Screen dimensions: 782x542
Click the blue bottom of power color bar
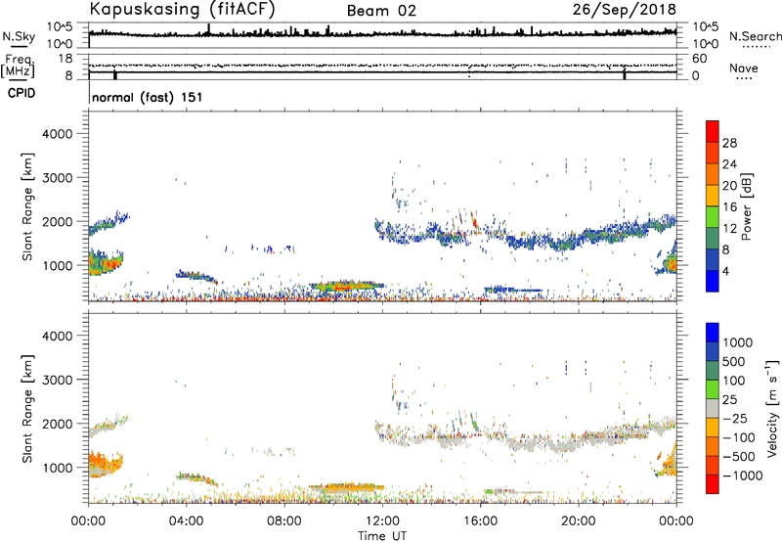713,280
